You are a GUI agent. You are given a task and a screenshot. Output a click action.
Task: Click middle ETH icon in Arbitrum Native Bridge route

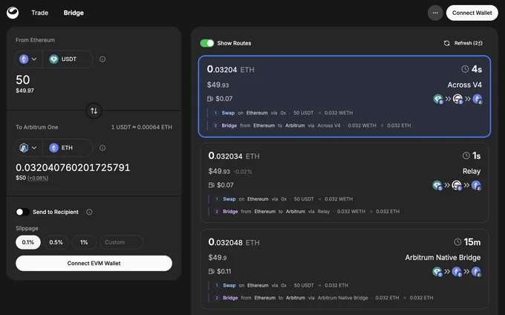click(x=457, y=271)
